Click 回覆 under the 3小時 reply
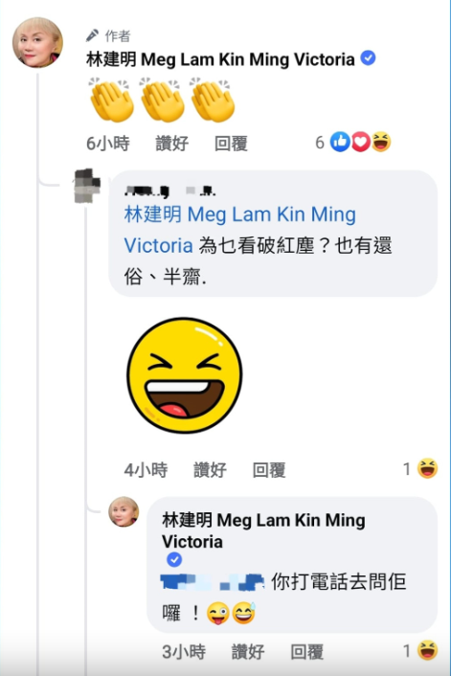This screenshot has height=676, width=451. [x=307, y=652]
